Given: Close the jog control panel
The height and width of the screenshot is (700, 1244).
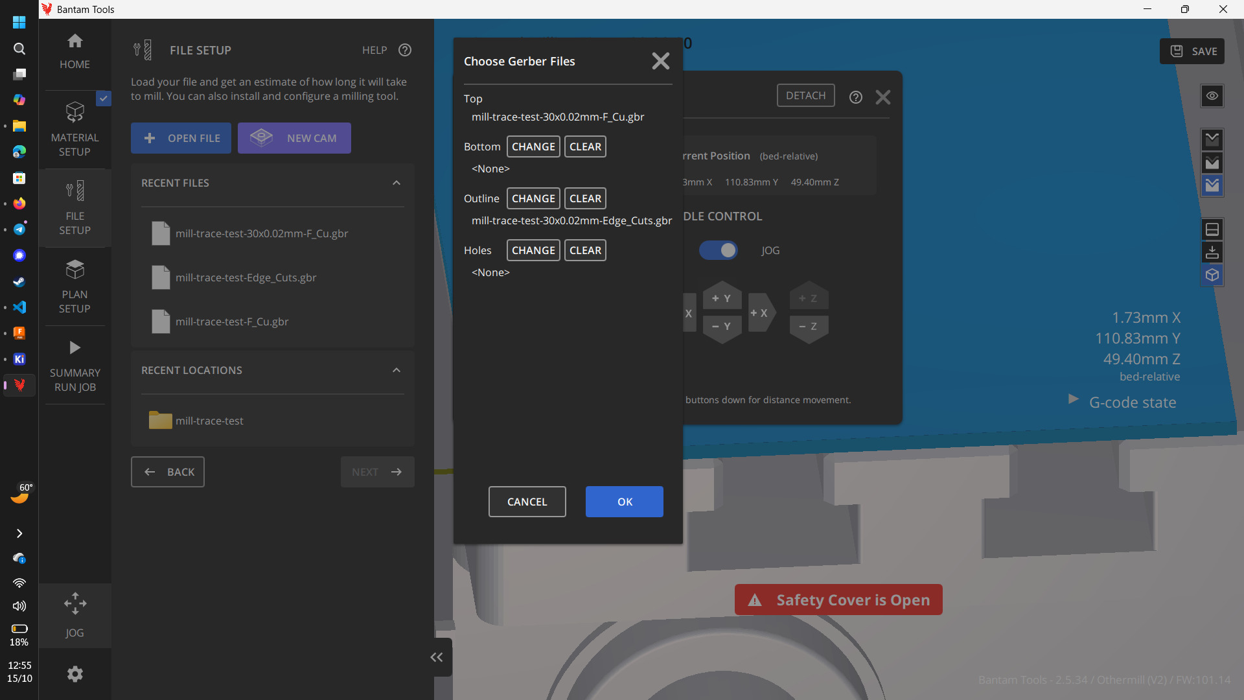Looking at the screenshot, I should (x=883, y=97).
